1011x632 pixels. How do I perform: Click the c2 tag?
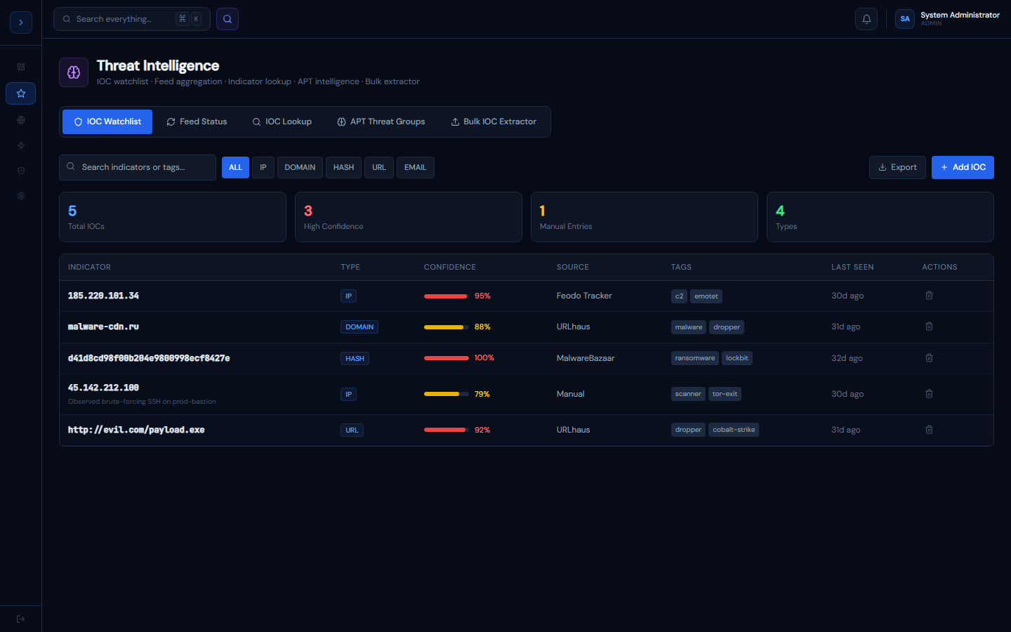tap(679, 296)
